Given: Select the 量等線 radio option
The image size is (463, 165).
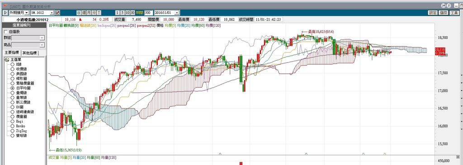Looking at the screenshot, I should [12, 98].
